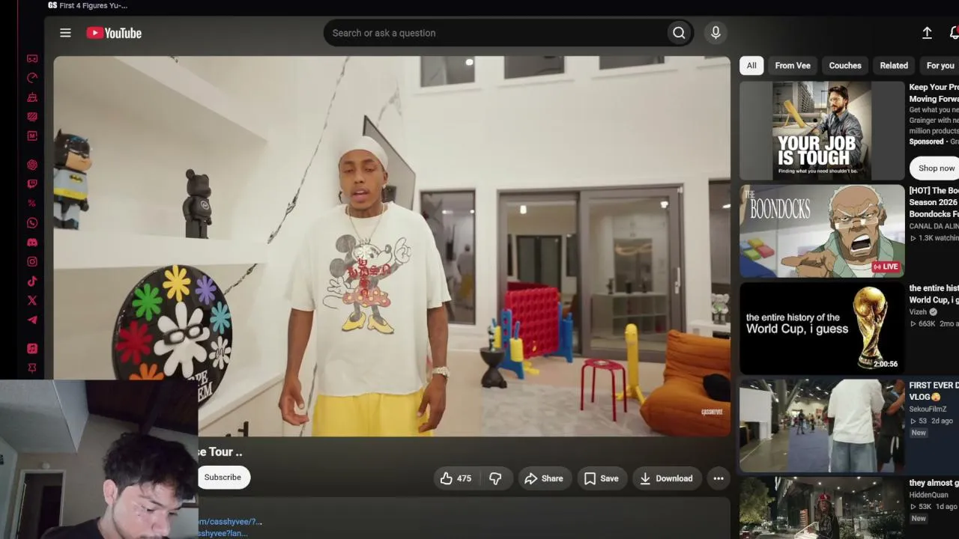Open the Twitch sidebar icon
This screenshot has height=539, width=959.
click(32, 184)
